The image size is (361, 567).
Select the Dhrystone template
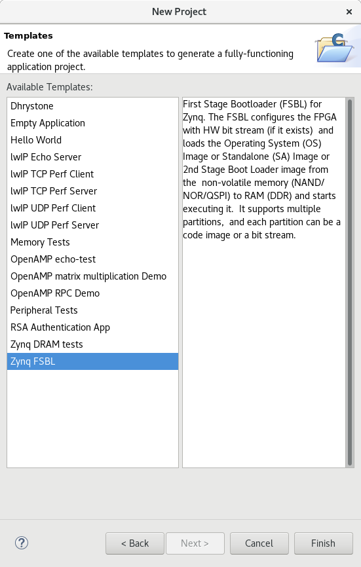coord(92,106)
